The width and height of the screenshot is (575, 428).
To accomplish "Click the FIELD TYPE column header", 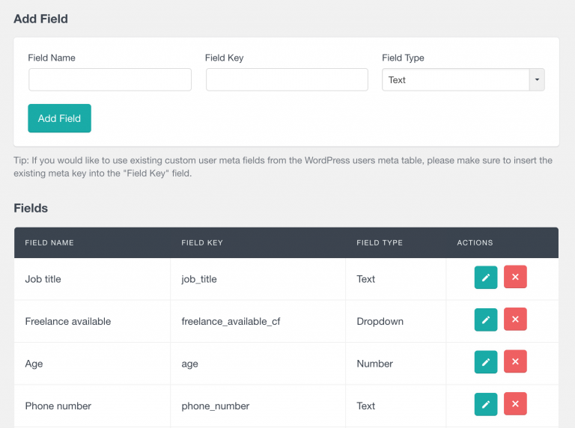I will click(380, 243).
